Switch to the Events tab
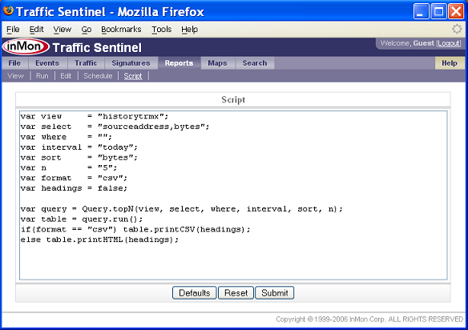The image size is (468, 330). (47, 63)
